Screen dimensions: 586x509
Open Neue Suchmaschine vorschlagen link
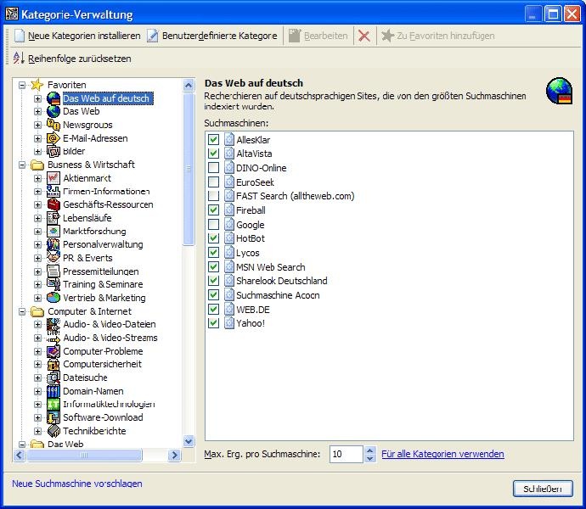click(x=77, y=484)
